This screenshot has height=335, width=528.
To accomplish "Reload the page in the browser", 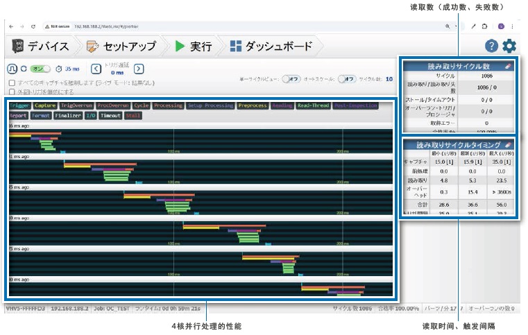I will tap(33, 26).
